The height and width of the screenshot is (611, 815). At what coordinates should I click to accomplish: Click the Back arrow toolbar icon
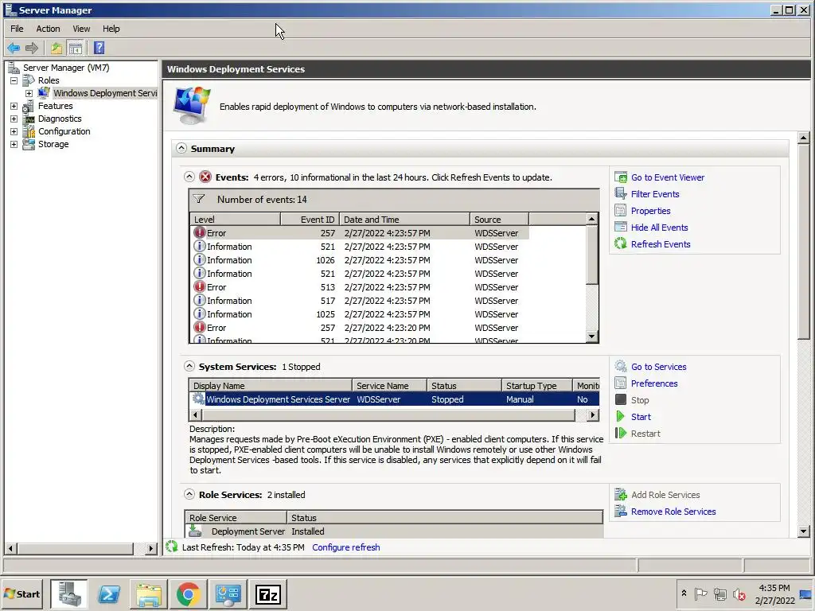tap(14, 49)
